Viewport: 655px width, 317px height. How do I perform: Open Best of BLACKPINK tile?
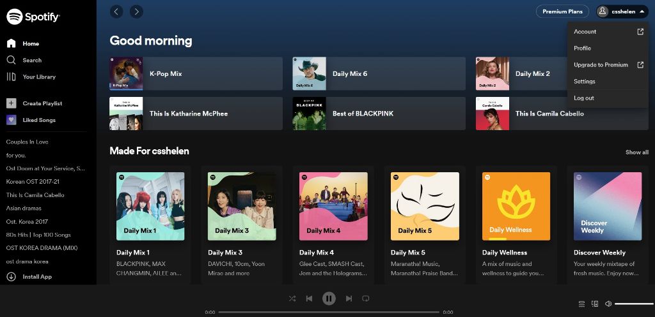379,114
